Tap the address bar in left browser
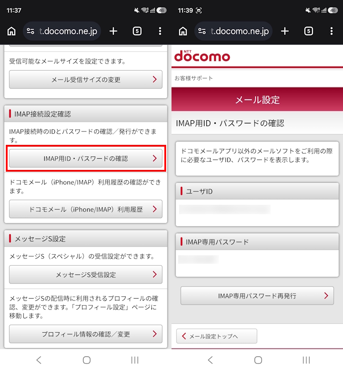 [63, 31]
